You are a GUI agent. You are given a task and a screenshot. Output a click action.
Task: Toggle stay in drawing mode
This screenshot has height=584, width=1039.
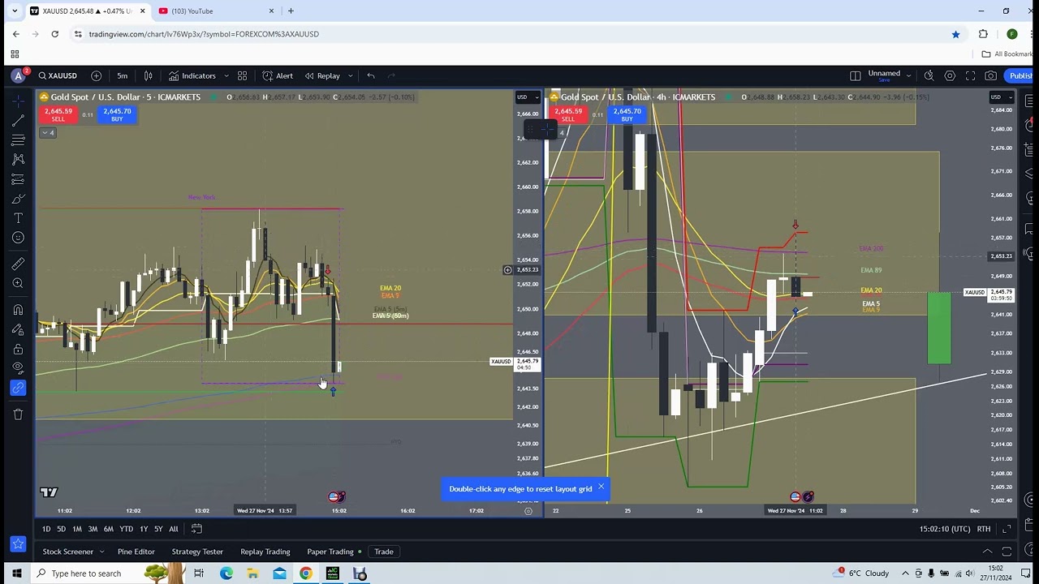(x=18, y=329)
